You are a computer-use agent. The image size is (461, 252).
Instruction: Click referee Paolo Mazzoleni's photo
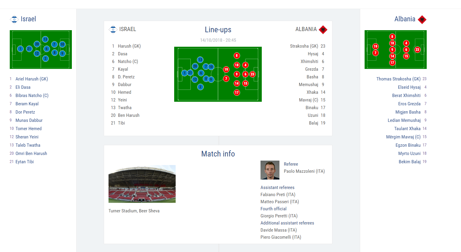point(270,170)
